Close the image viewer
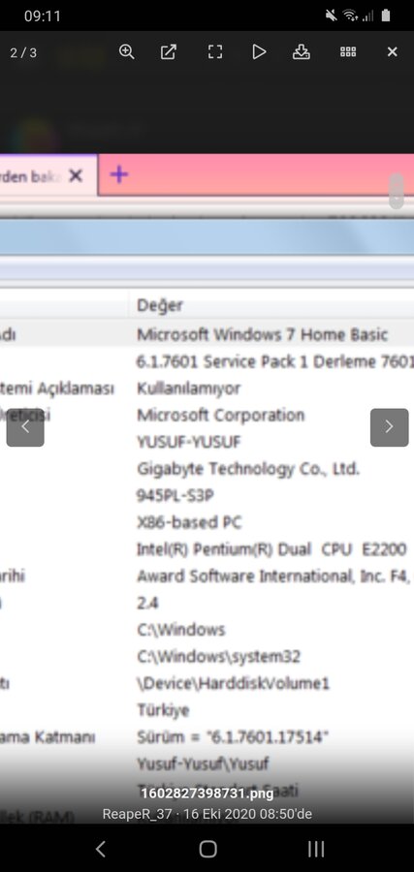414x872 pixels. [393, 51]
